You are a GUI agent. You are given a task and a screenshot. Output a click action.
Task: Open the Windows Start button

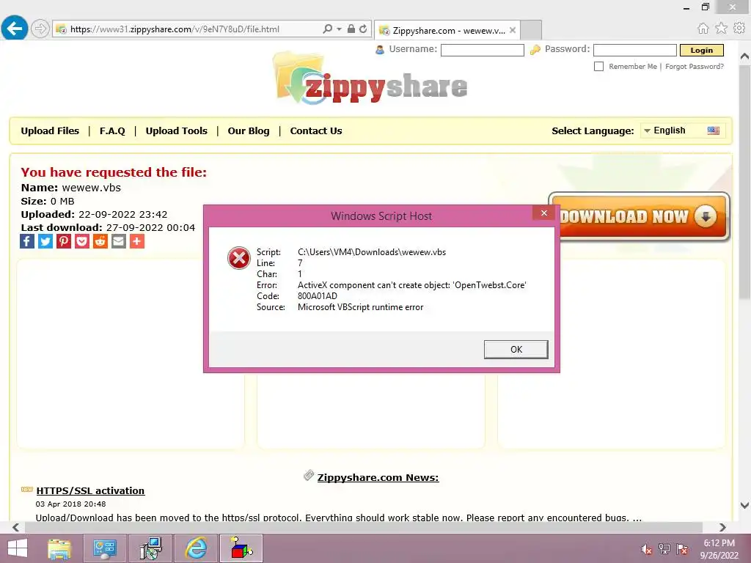18,548
